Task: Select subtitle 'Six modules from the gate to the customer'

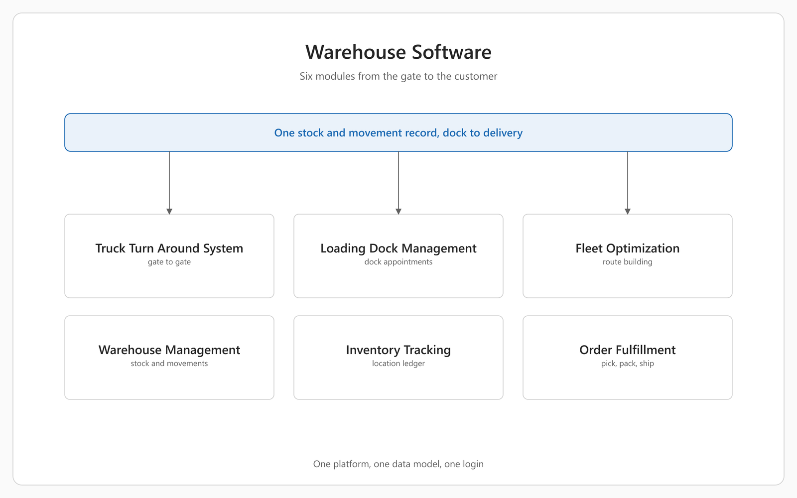Action: coord(398,76)
